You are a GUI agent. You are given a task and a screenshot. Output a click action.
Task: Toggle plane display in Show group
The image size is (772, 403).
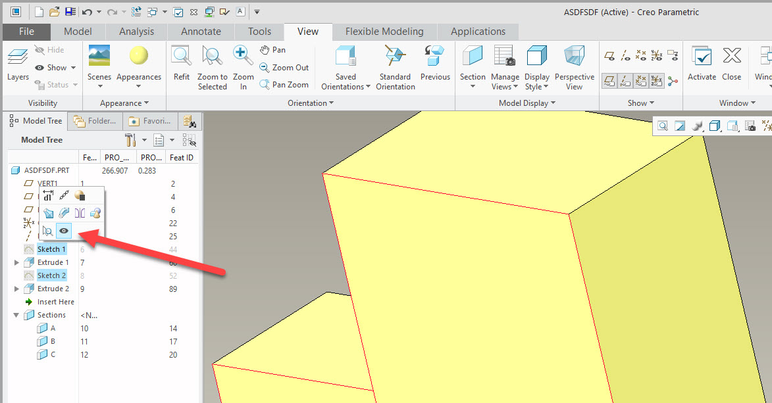click(x=609, y=57)
